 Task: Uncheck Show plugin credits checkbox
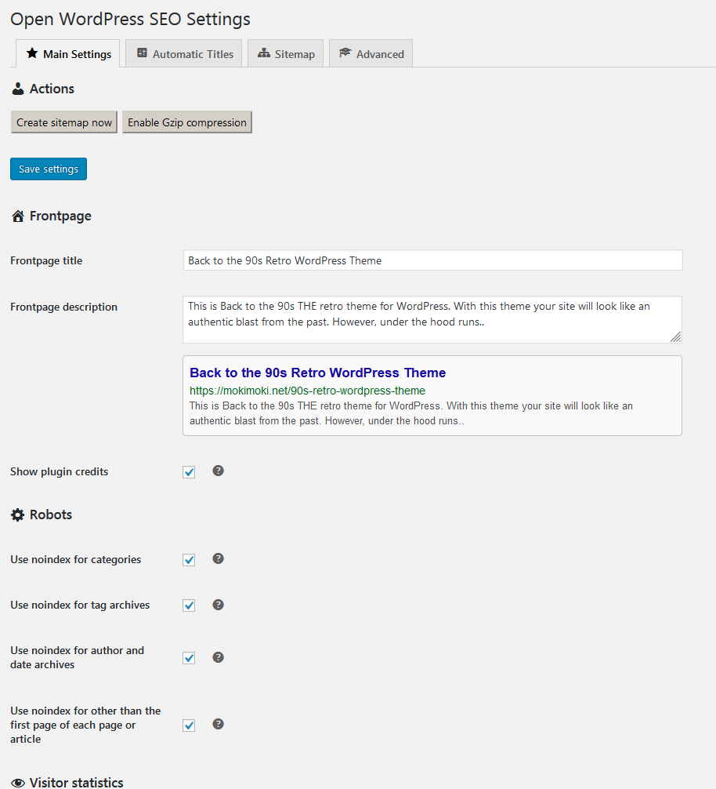click(189, 472)
